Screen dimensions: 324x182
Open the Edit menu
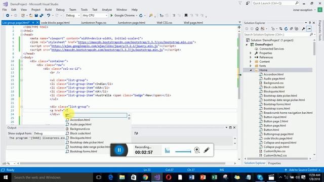pyautogui.click(x=14, y=10)
